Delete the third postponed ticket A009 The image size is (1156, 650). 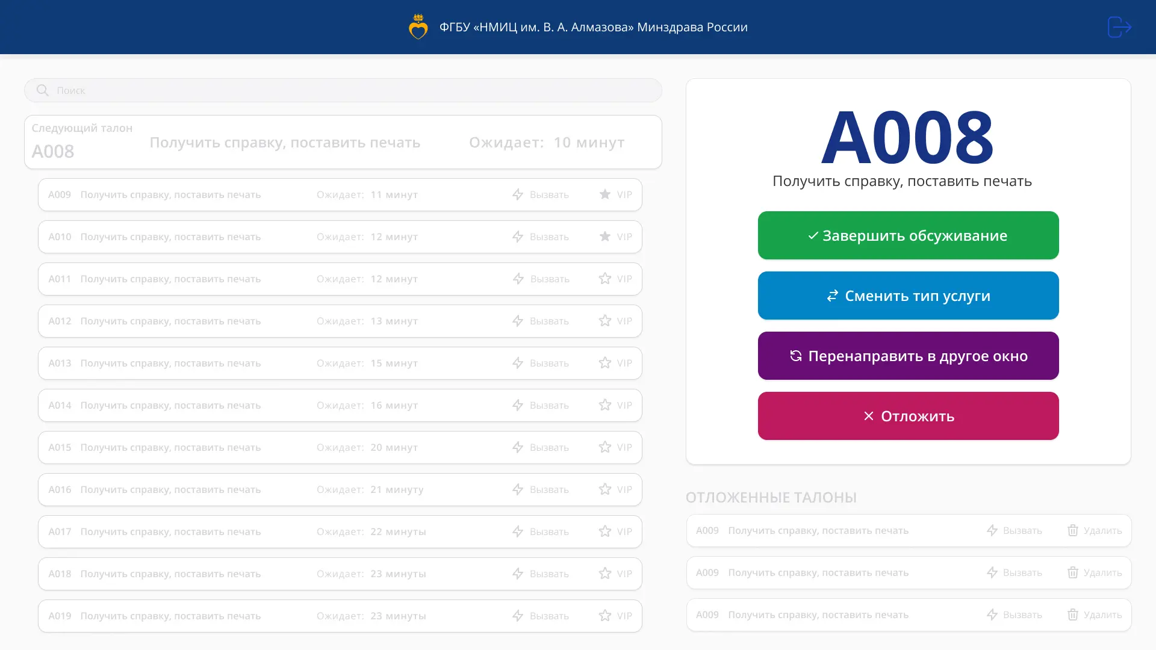[x=1095, y=614]
